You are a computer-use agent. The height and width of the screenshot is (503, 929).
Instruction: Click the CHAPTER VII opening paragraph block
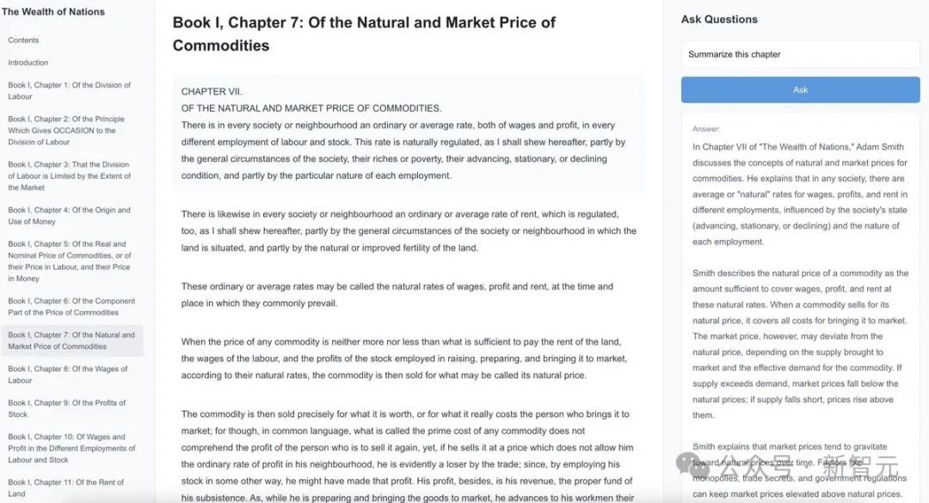(409, 133)
